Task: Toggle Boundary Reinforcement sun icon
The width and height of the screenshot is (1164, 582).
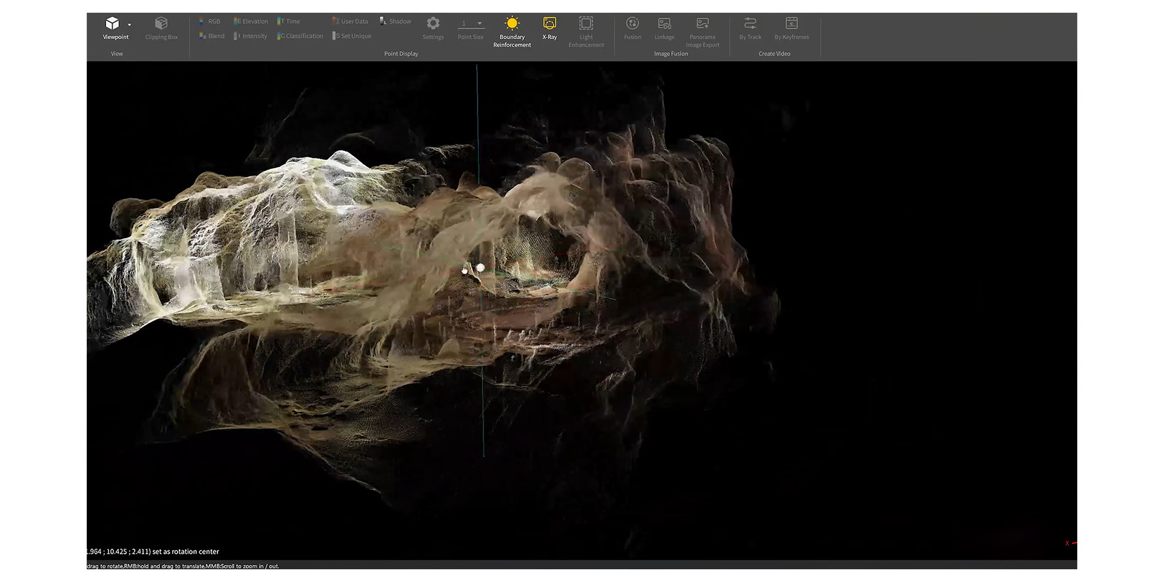Action: 512,24
